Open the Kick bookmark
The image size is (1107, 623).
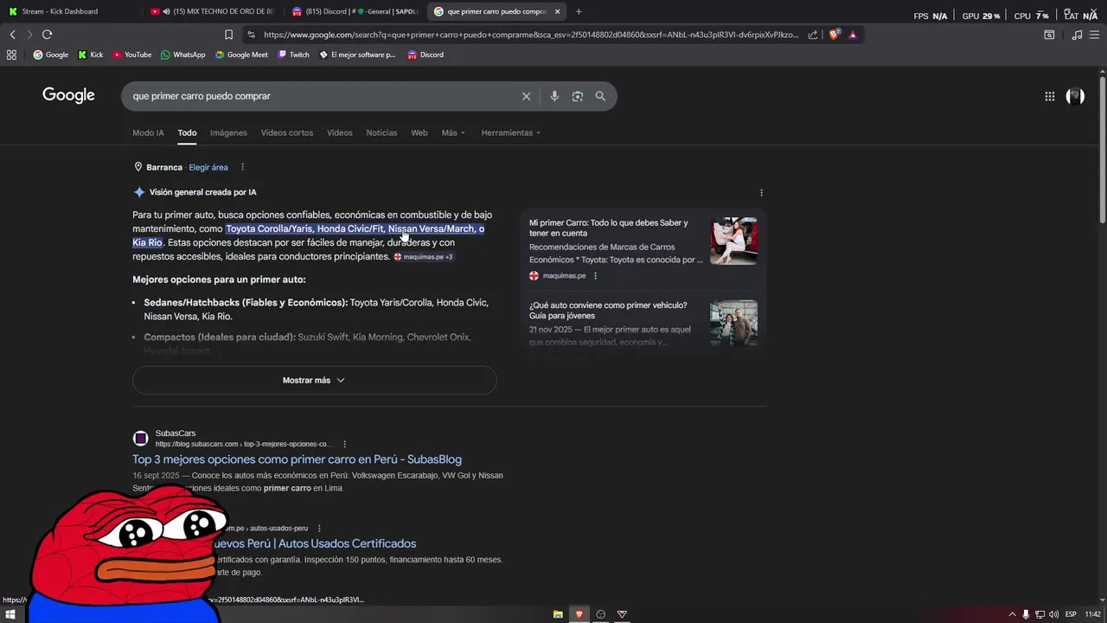[x=90, y=55]
